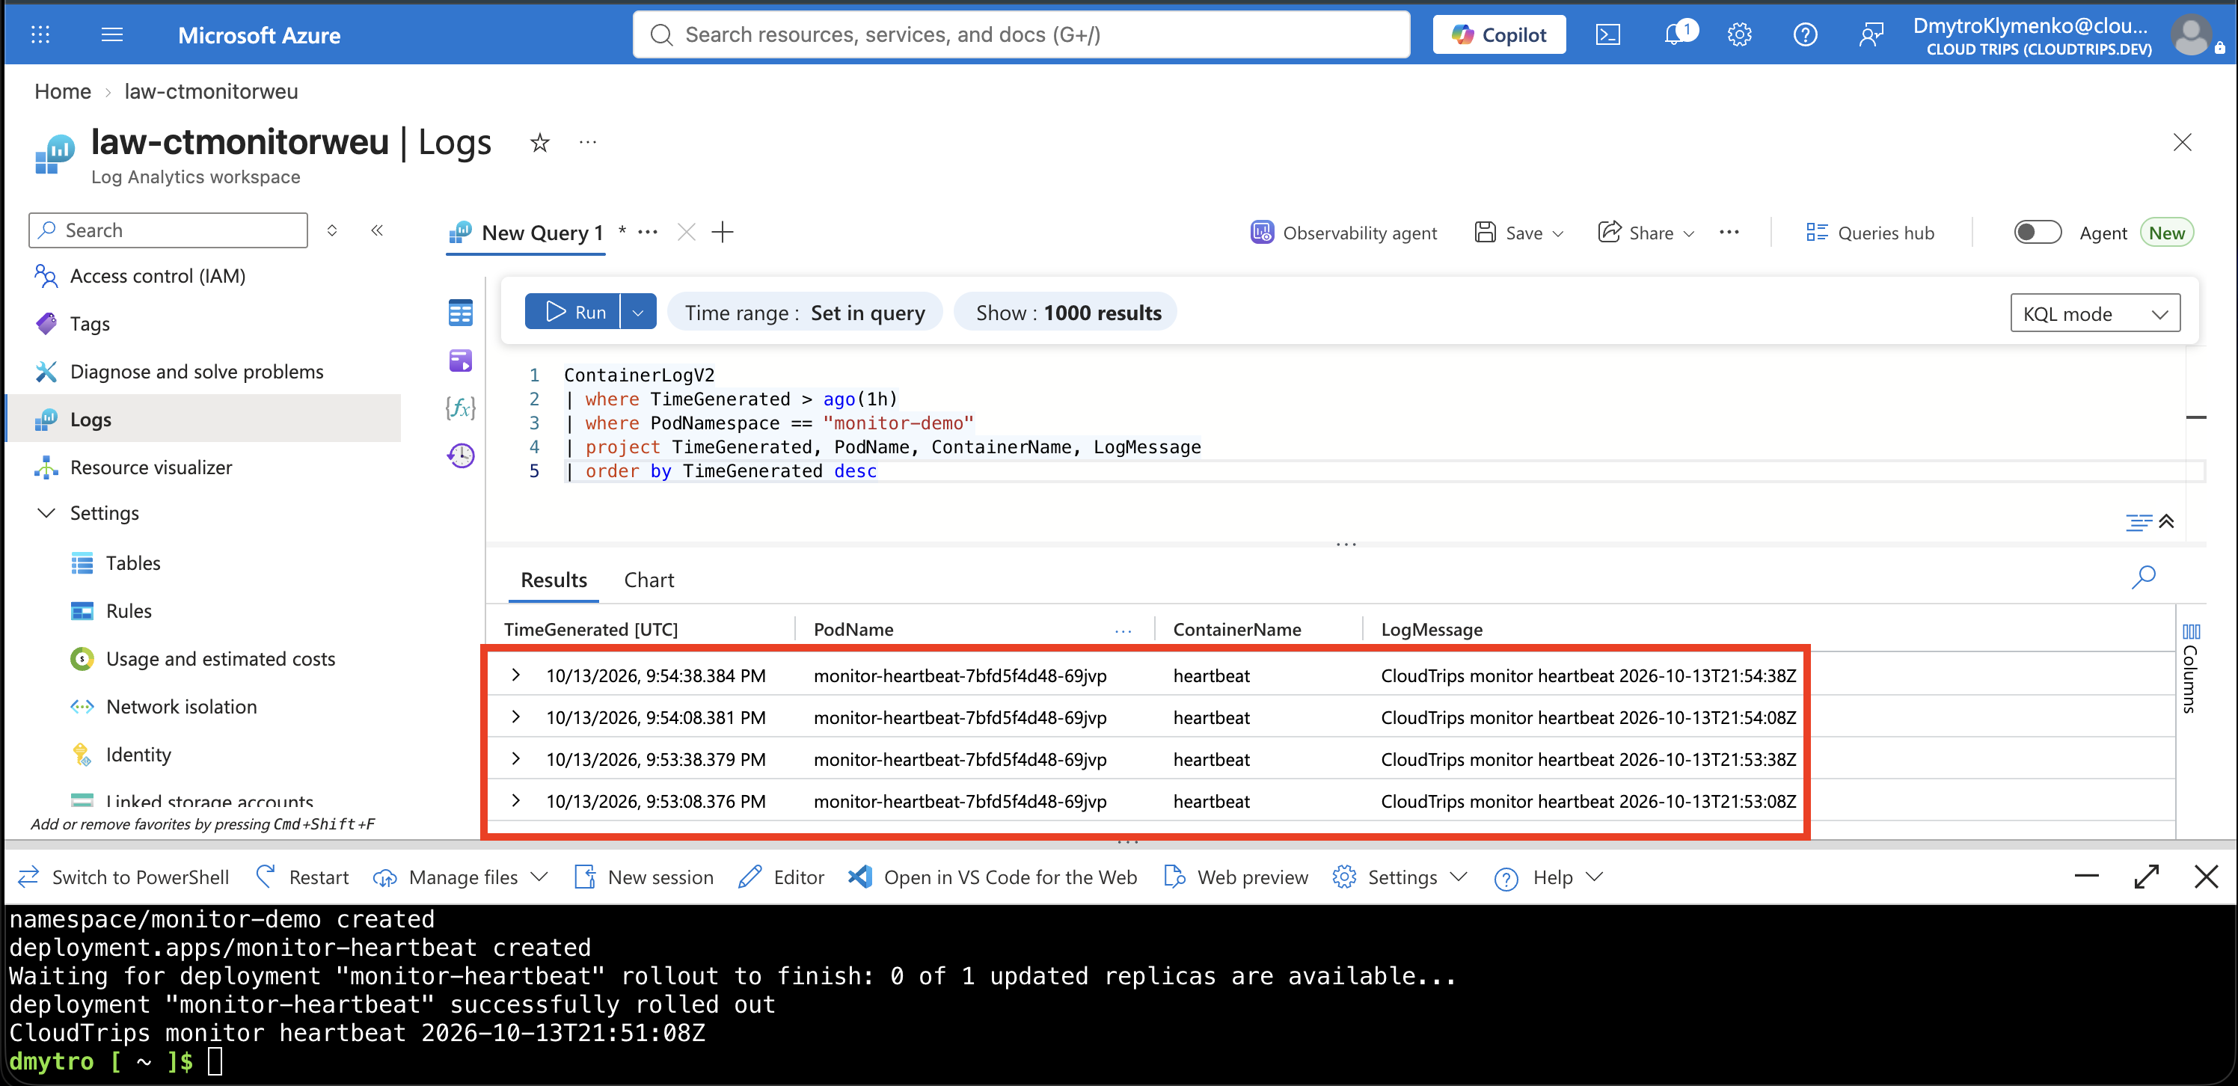Open Tables under Settings
Screen dimensions: 2238x1086
[133, 562]
